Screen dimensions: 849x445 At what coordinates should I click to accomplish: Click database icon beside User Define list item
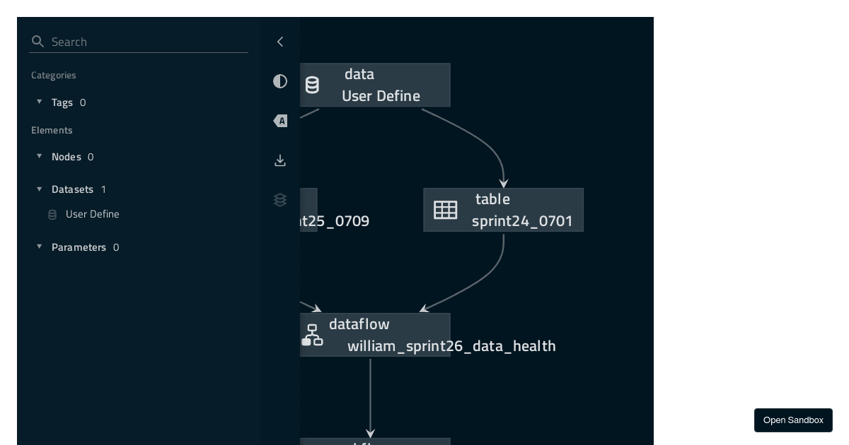(x=52, y=215)
